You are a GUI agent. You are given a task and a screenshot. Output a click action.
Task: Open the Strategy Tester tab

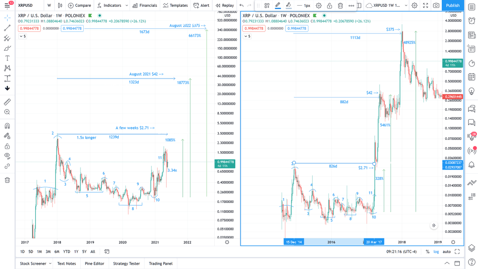[126, 263]
